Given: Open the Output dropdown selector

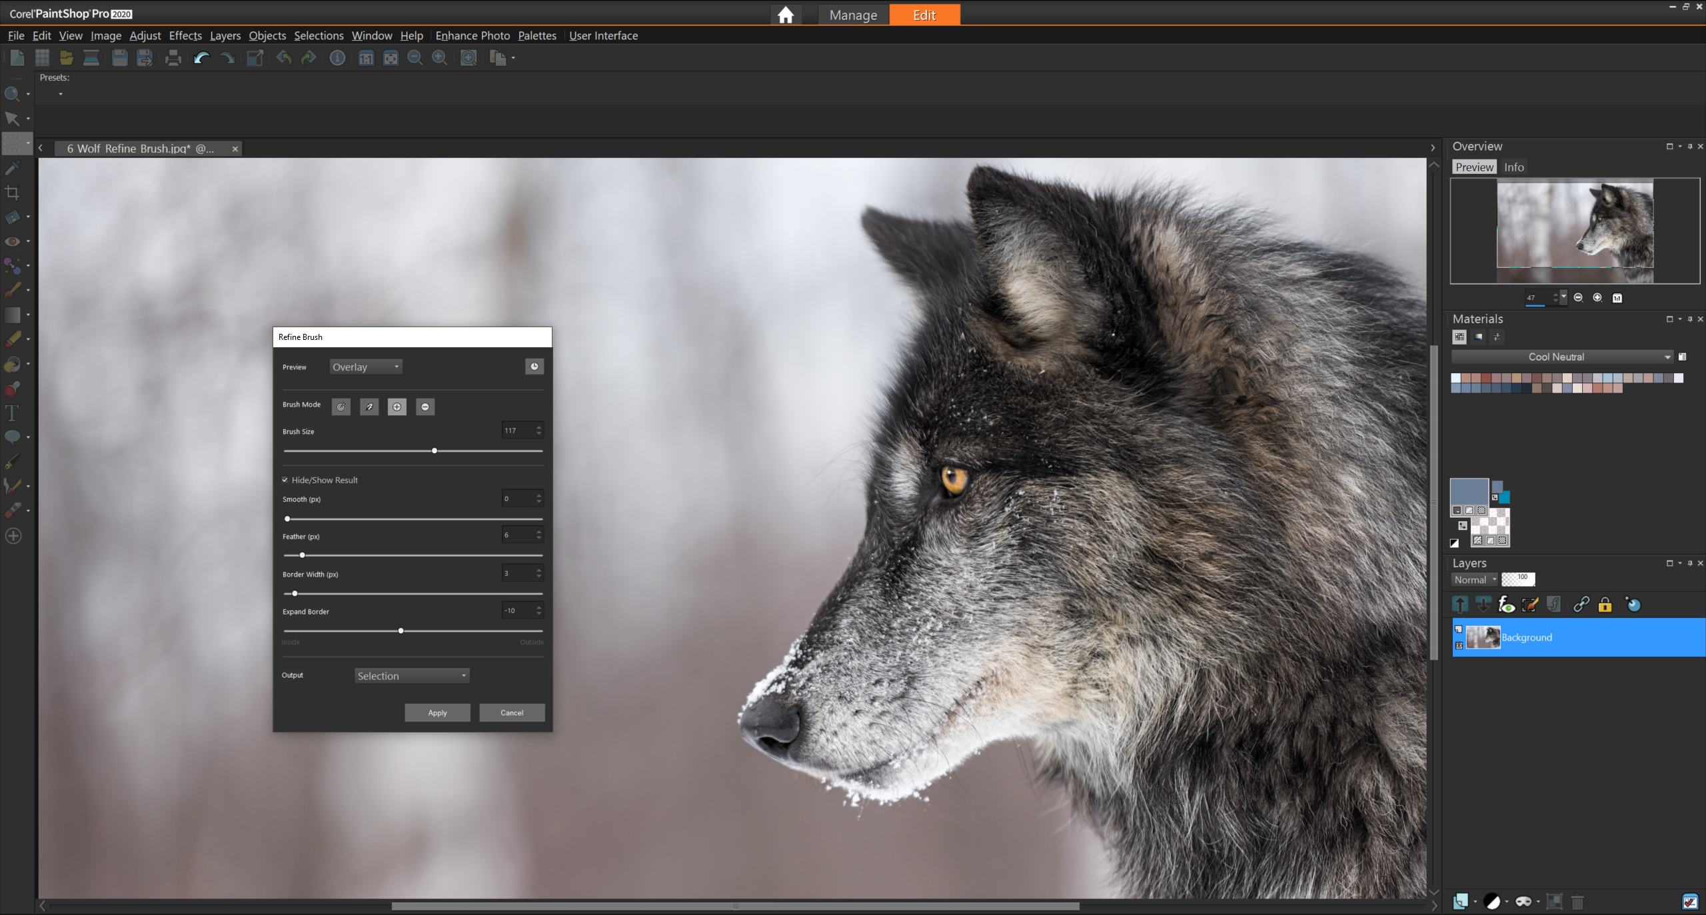Looking at the screenshot, I should coord(409,674).
